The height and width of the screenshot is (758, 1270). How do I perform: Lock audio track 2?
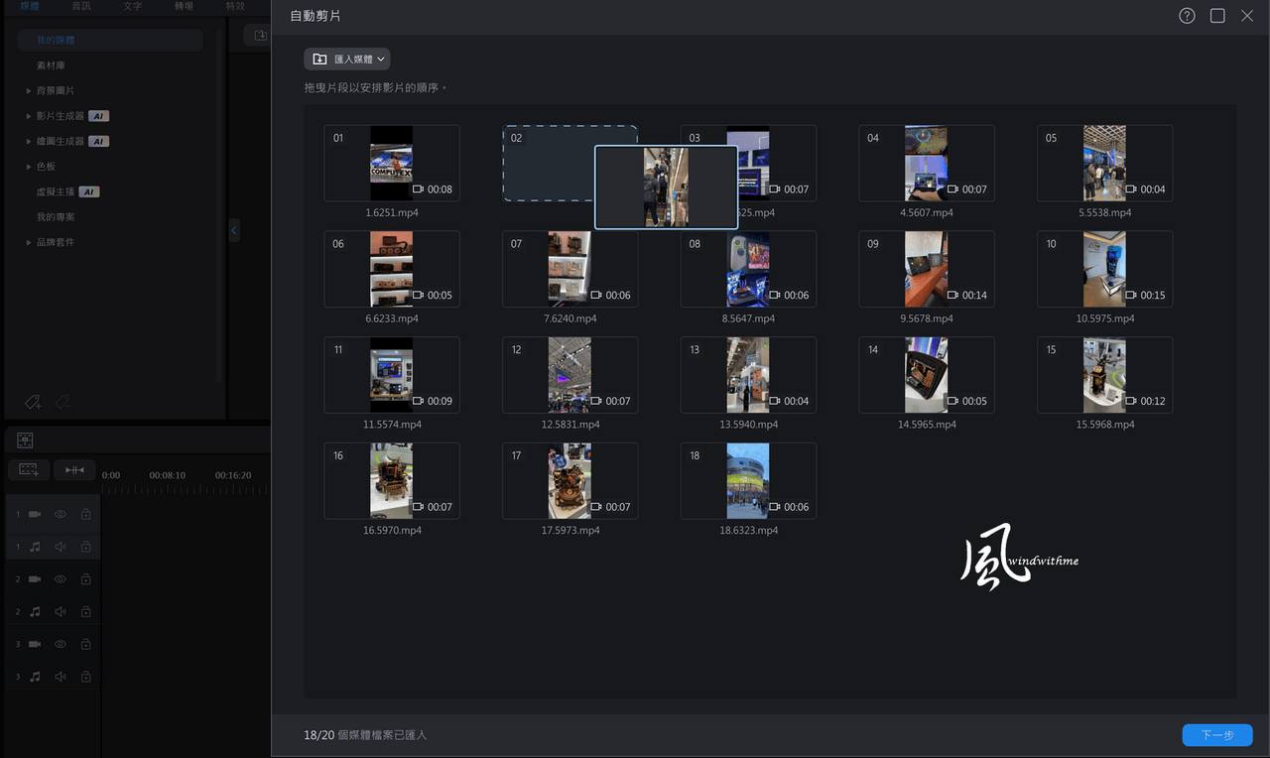(86, 612)
